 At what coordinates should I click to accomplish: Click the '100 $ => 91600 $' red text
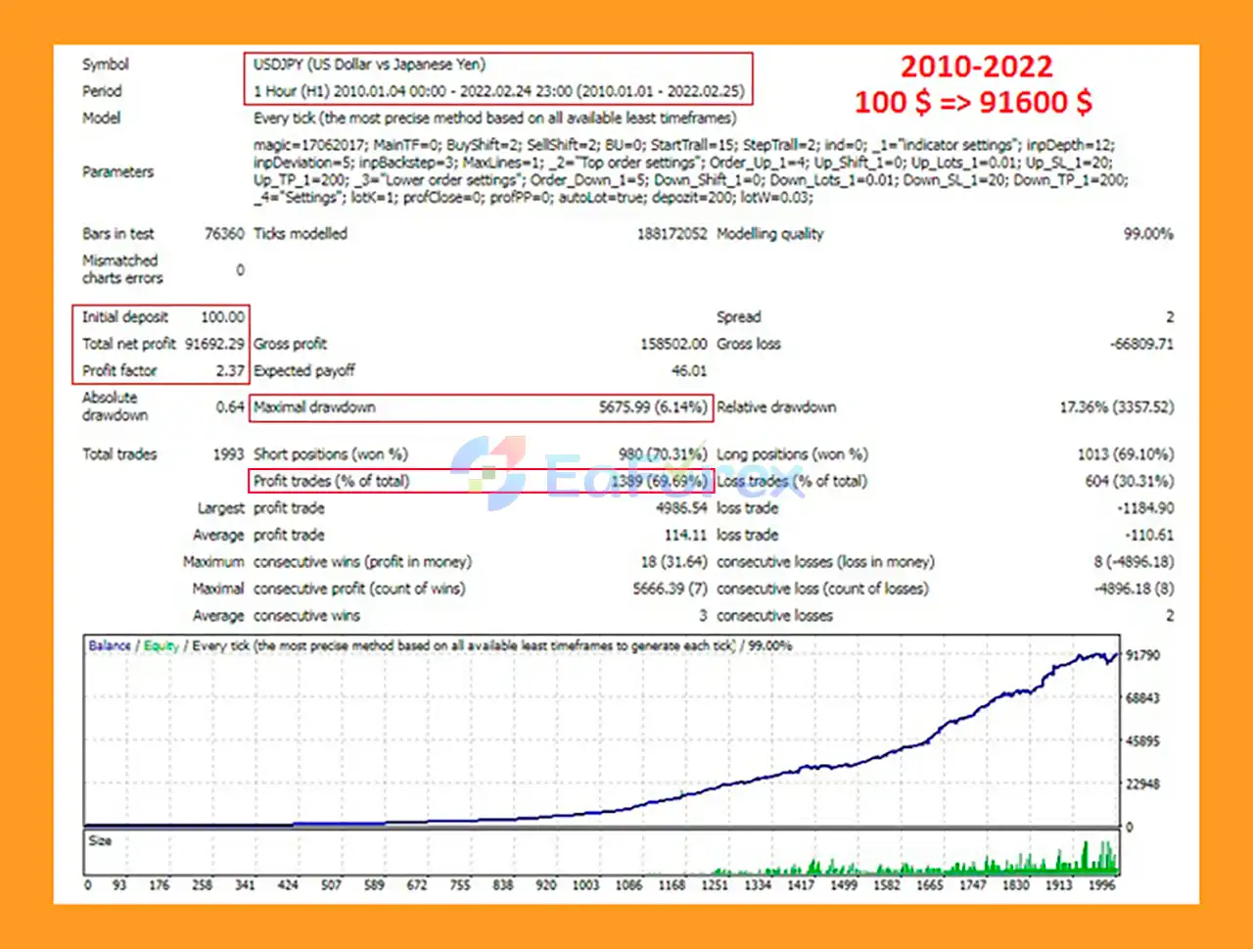point(973,102)
